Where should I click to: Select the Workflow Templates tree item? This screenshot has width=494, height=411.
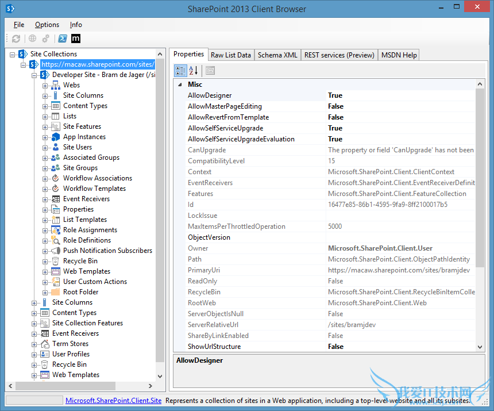tap(94, 189)
